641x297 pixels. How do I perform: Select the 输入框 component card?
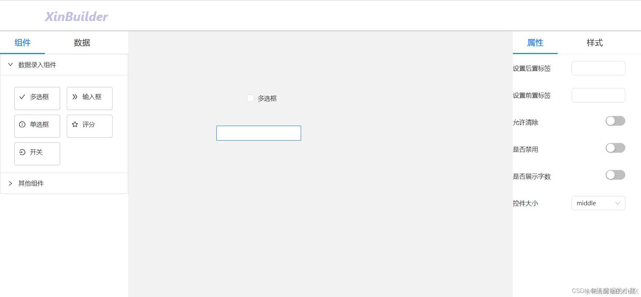pos(89,98)
